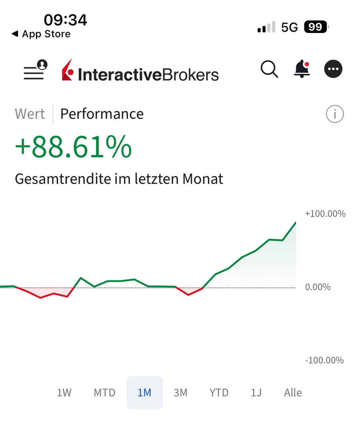Open the search magnifier
The width and height of the screenshot is (359, 422).
click(269, 69)
